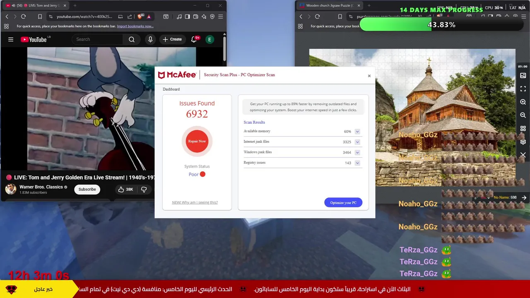Open the music playlist icon in YouTube window toolbar
Screen dimensions: 530x298
pyautogui.click(x=179, y=17)
